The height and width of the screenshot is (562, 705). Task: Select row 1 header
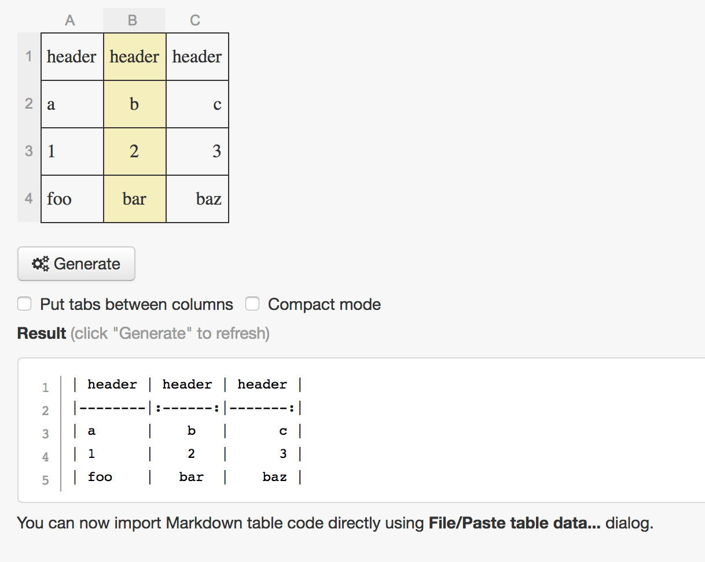[29, 57]
